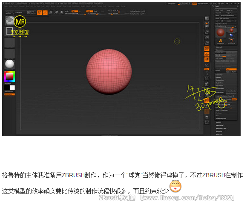Click the Frame mesh icon on right shelf

(x=207, y=78)
